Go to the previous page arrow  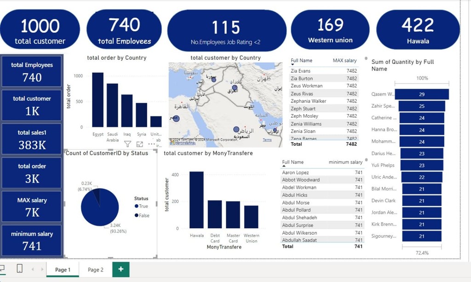33,270
